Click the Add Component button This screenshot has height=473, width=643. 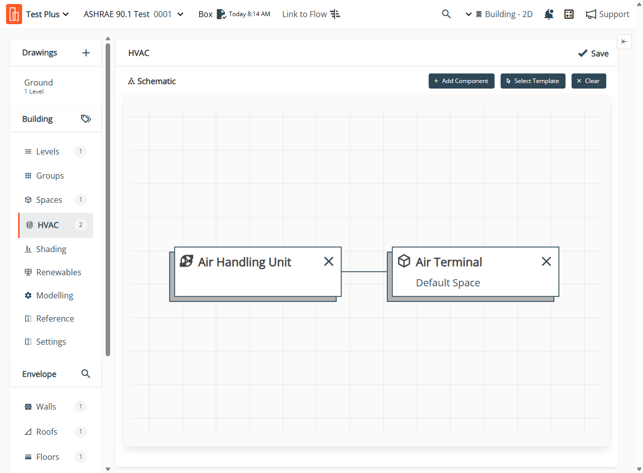461,81
